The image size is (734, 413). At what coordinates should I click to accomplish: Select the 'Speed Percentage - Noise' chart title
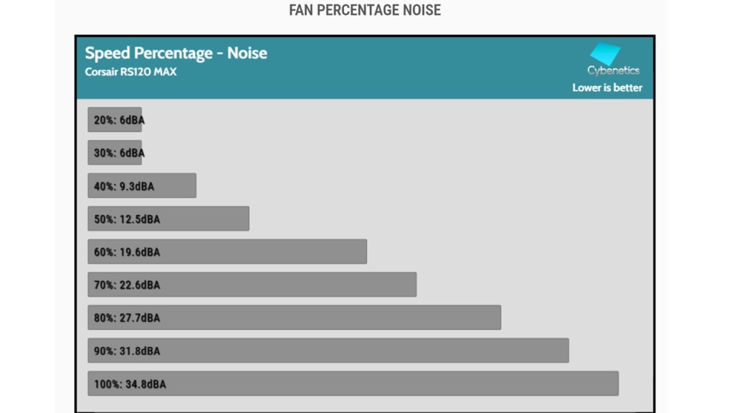(176, 53)
